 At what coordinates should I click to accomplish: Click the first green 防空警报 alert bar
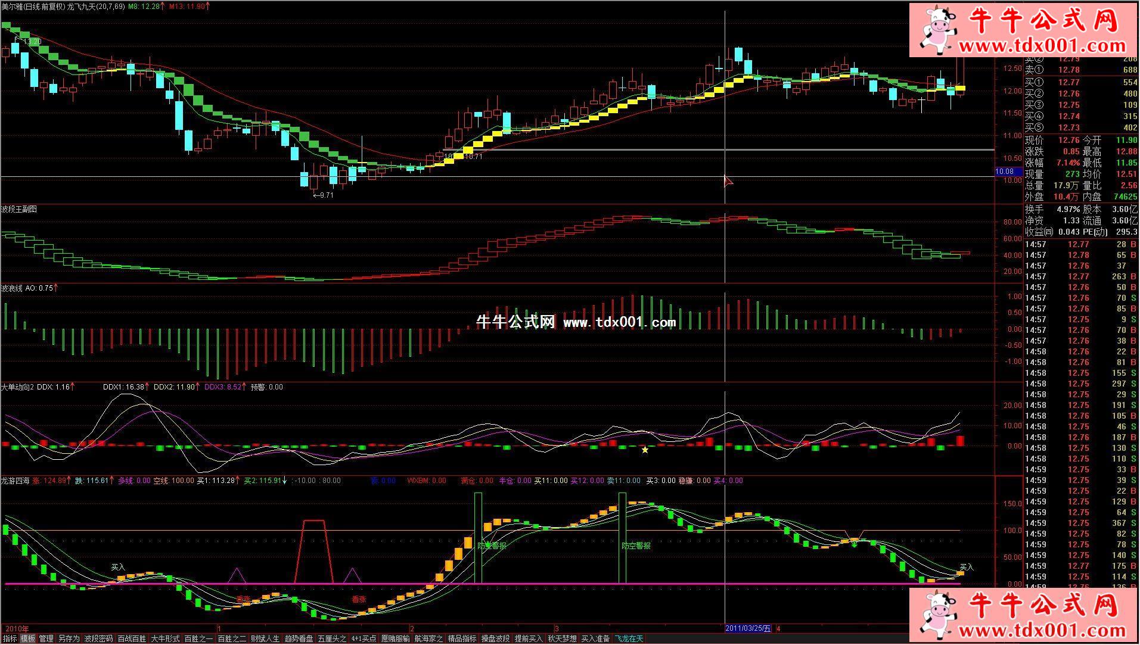click(x=477, y=538)
